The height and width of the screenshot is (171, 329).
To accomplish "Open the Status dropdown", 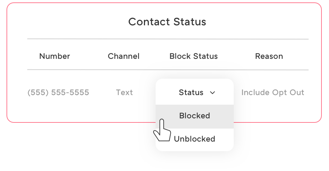I will click(x=195, y=92).
